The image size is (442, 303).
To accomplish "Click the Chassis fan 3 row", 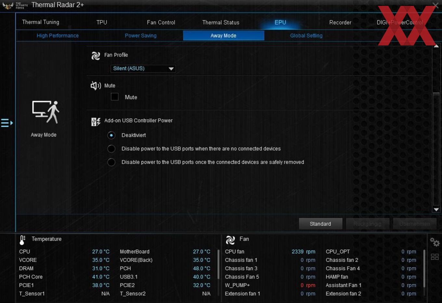I will coord(270,269).
